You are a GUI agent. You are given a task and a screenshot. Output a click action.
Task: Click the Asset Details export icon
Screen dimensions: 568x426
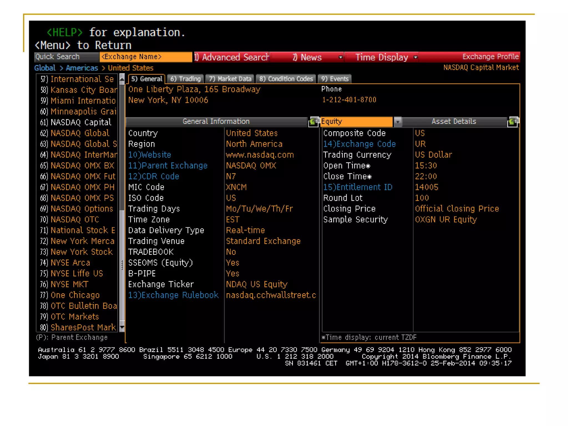tap(513, 122)
